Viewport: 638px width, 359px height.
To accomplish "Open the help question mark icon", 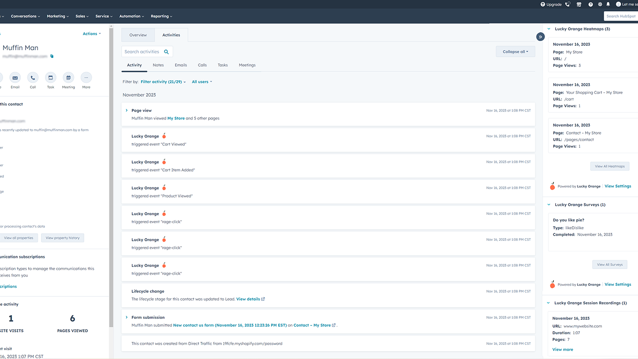I will tap(590, 4).
